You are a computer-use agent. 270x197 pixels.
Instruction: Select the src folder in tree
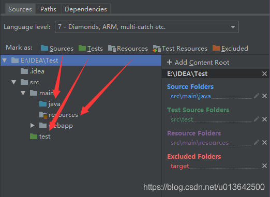pos(29,82)
